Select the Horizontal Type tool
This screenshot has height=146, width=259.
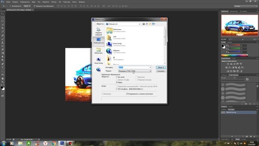tap(2, 68)
